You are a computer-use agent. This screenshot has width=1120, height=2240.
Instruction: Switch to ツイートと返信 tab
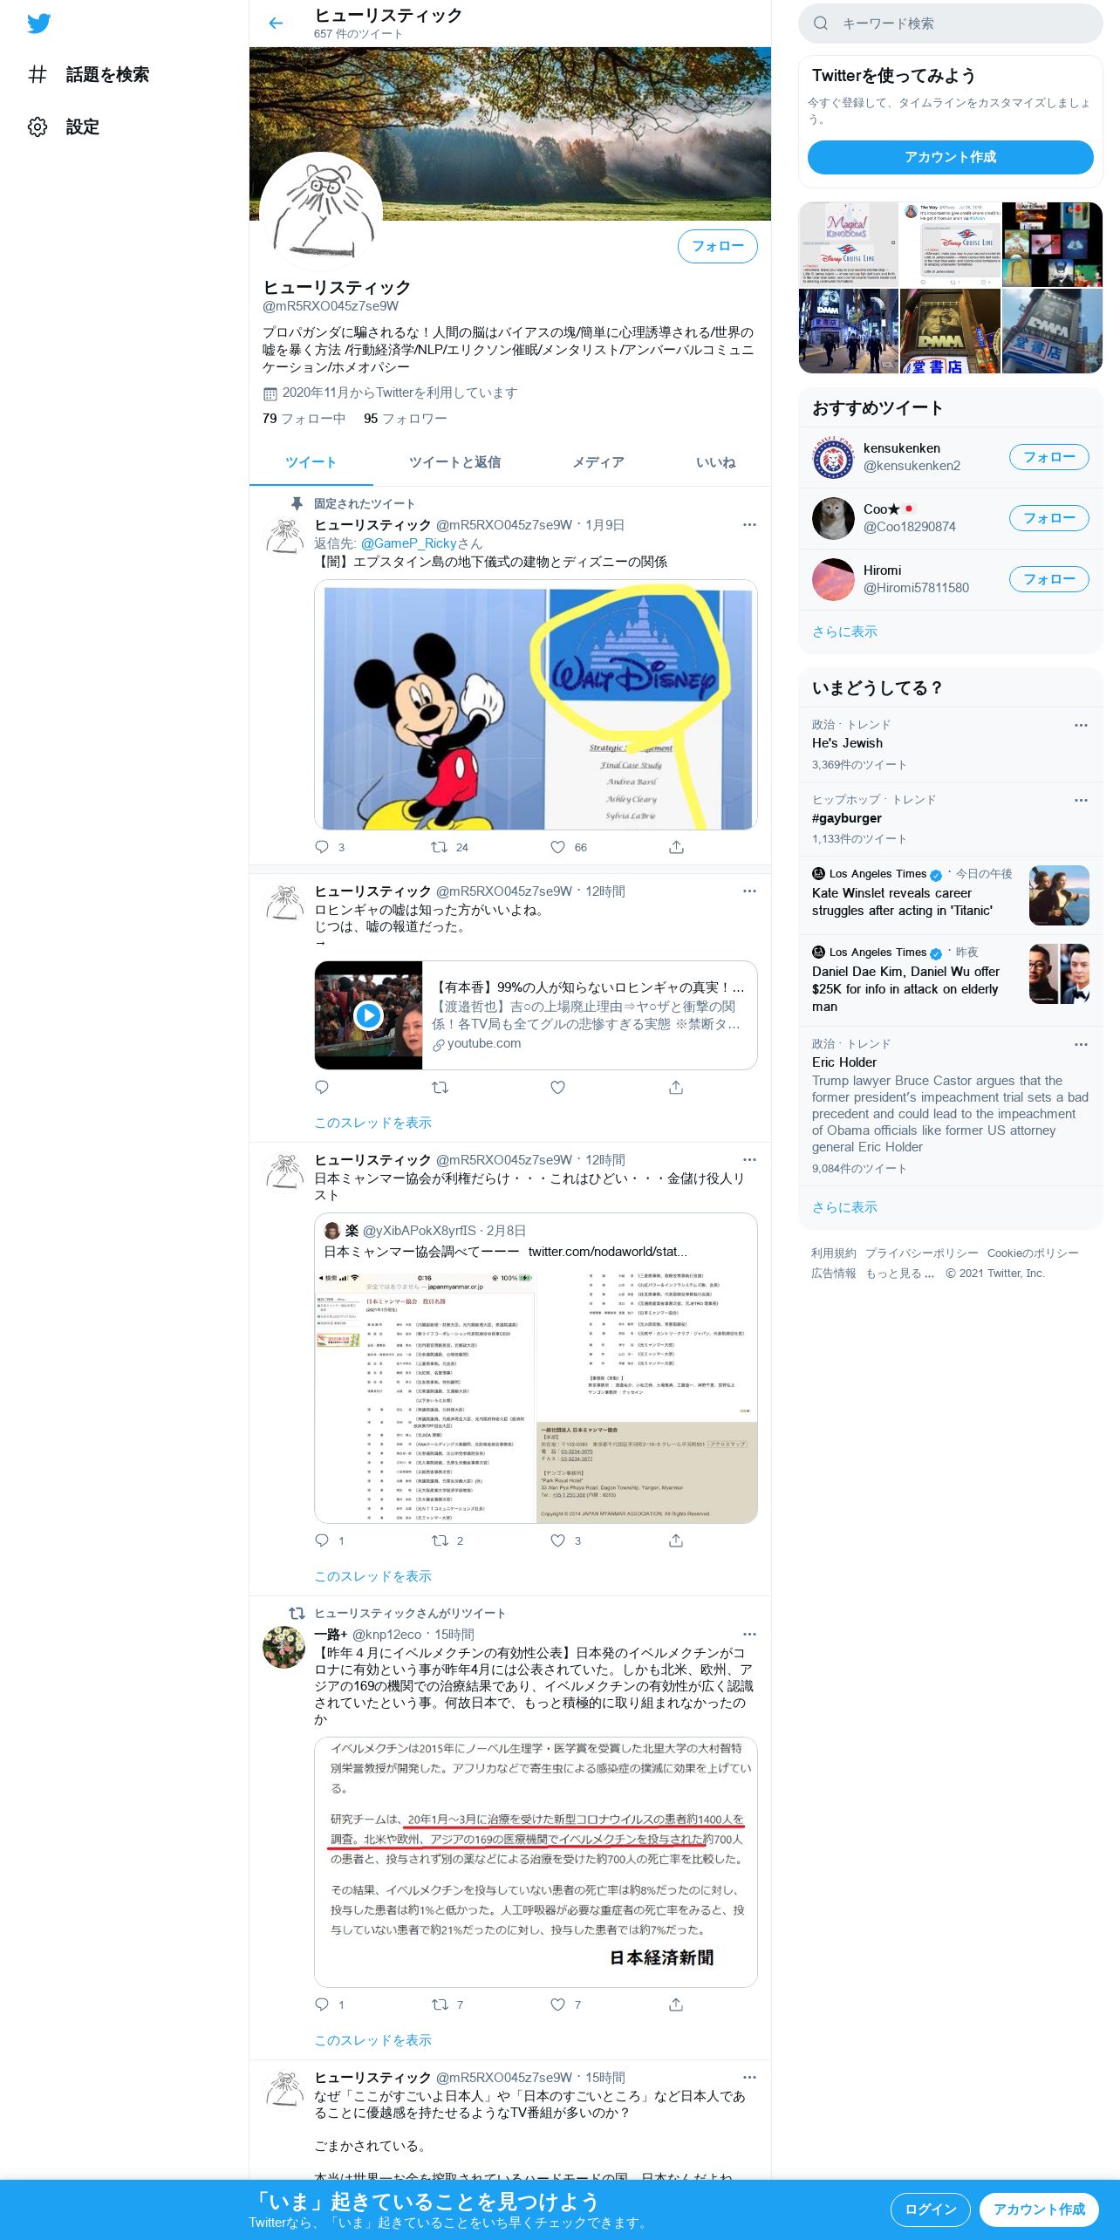[x=454, y=463]
